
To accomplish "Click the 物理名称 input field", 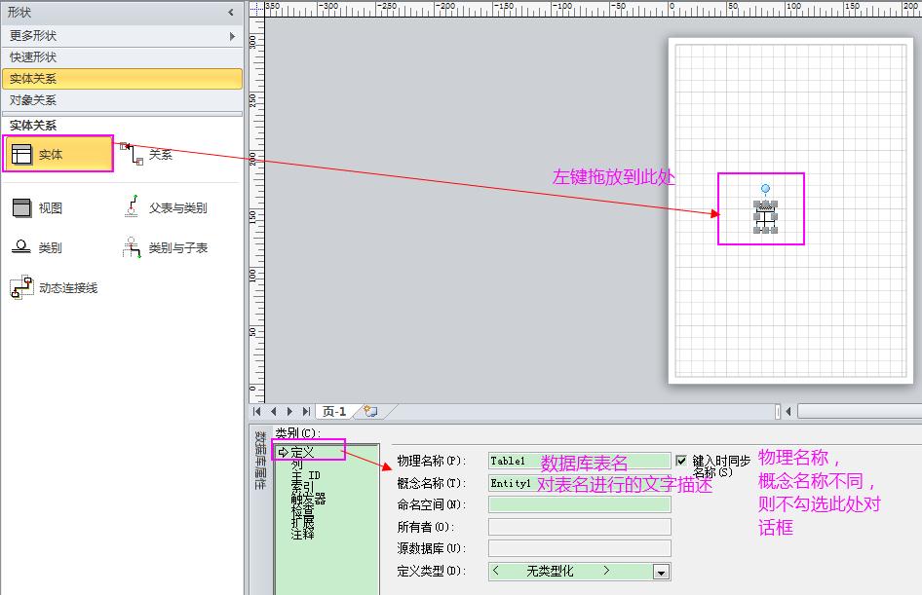I will click(x=579, y=461).
